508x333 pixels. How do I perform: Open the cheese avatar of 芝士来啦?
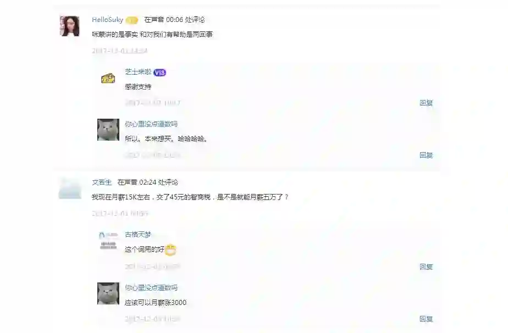pyautogui.click(x=108, y=78)
